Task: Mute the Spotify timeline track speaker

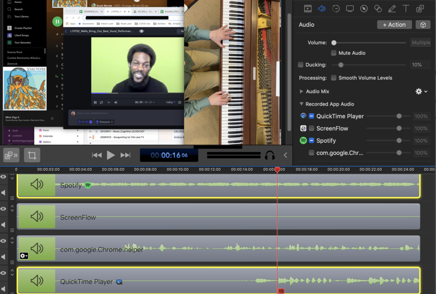Action: tap(4, 193)
